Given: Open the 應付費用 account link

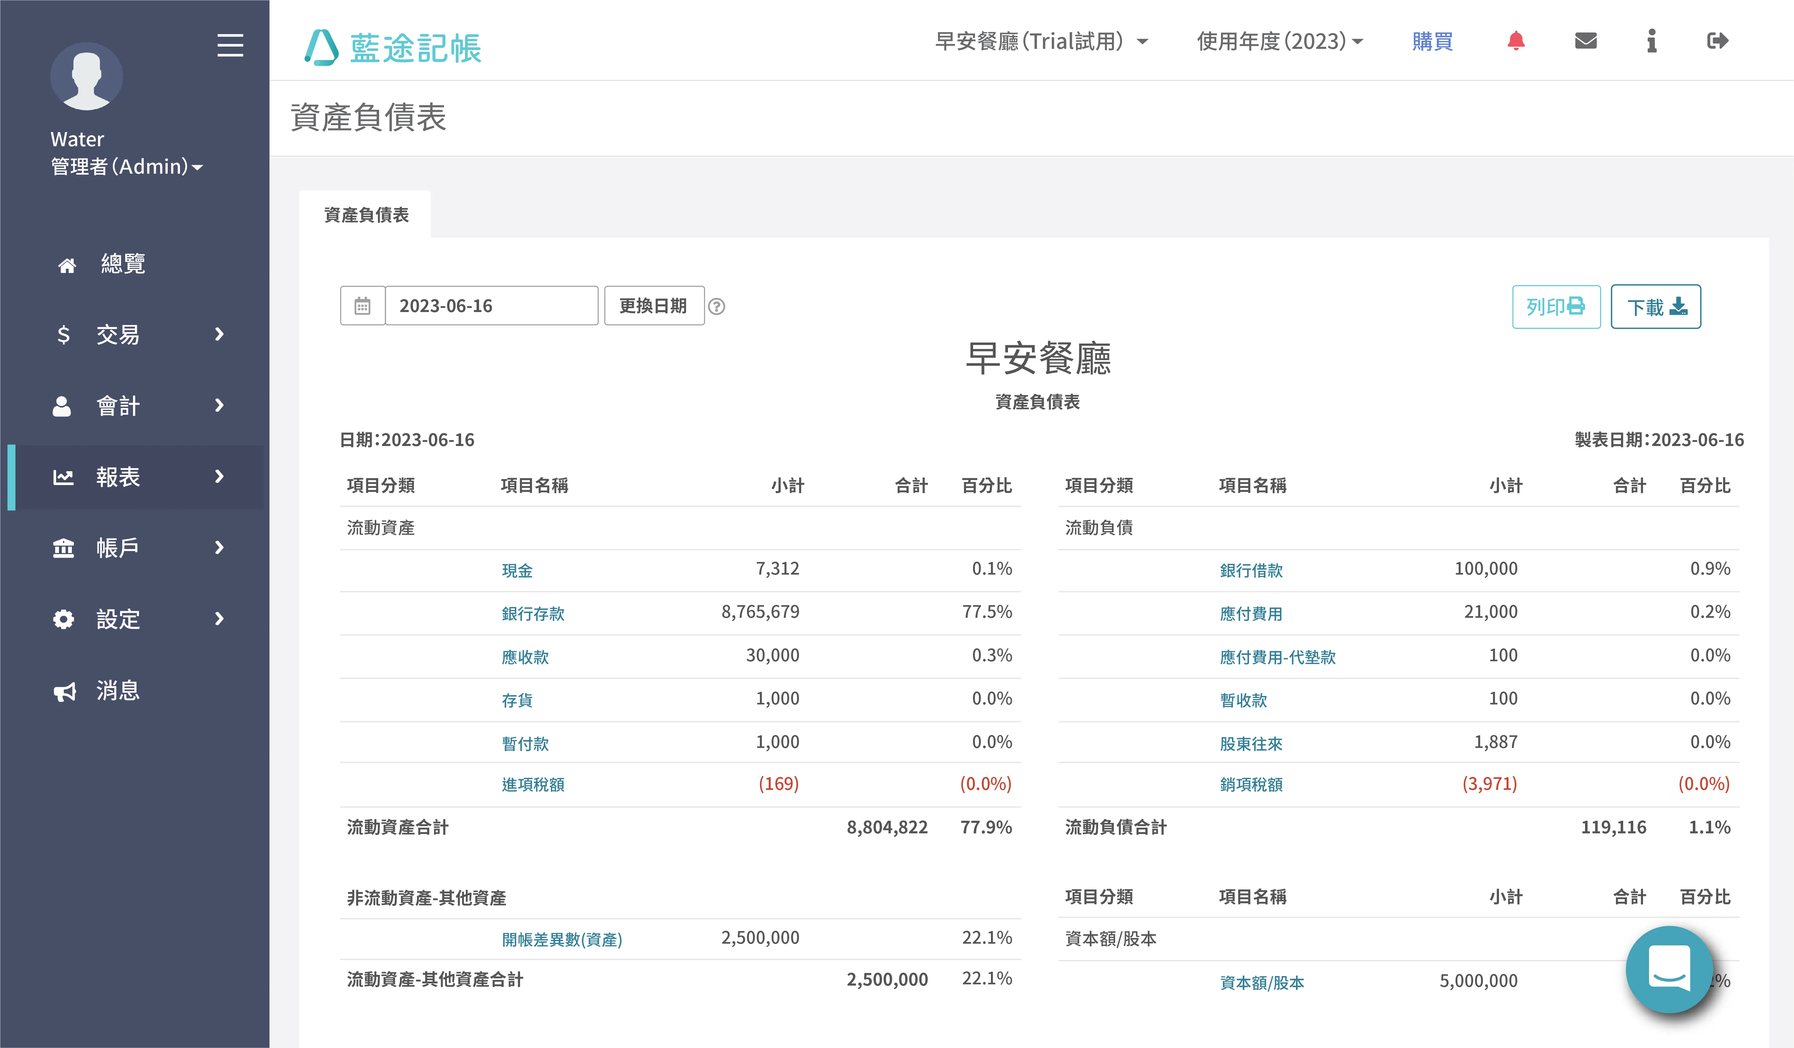Looking at the screenshot, I should click(x=1251, y=613).
